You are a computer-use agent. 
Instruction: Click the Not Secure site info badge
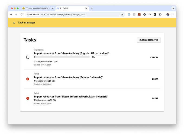(33, 15)
